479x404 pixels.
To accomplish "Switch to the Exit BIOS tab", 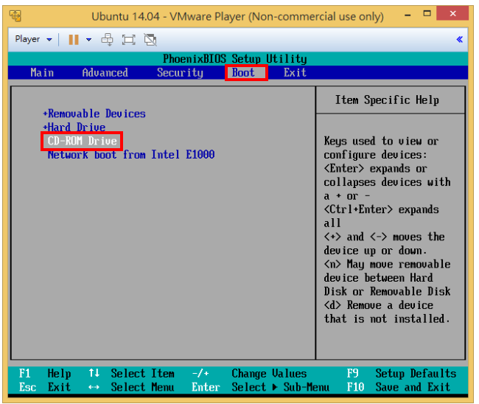I will pyautogui.click(x=295, y=73).
